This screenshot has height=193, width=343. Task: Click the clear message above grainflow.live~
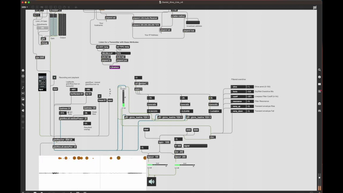(x=55, y=89)
